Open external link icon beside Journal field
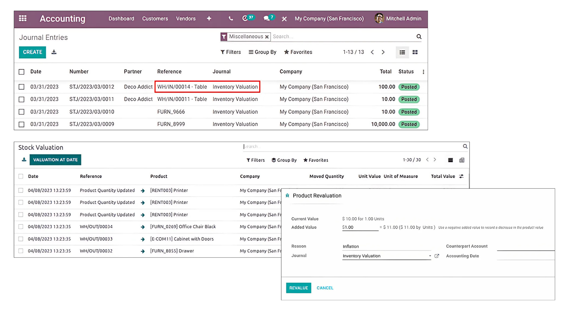The width and height of the screenshot is (565, 310). (x=437, y=256)
